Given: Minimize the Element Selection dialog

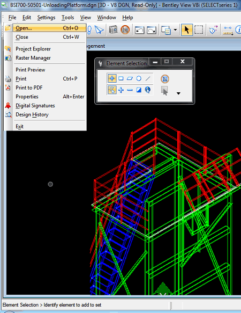Looking at the screenshot, I should (x=155, y=62).
